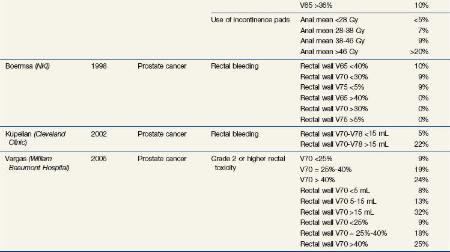450x252 pixels.
Task: Click 'Rectal bleeding' in the Boermsa row
Action: (x=239, y=65)
